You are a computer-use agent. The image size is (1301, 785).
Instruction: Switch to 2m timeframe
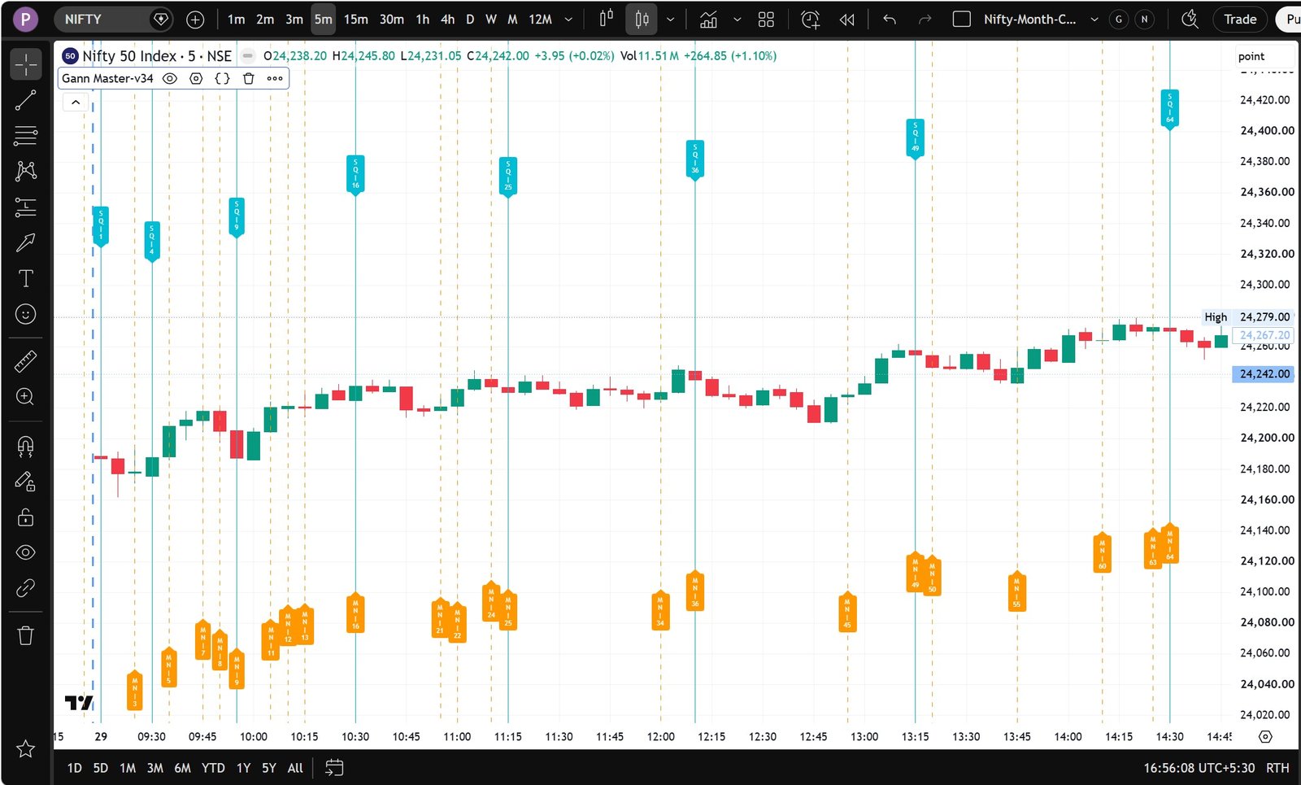click(x=265, y=19)
